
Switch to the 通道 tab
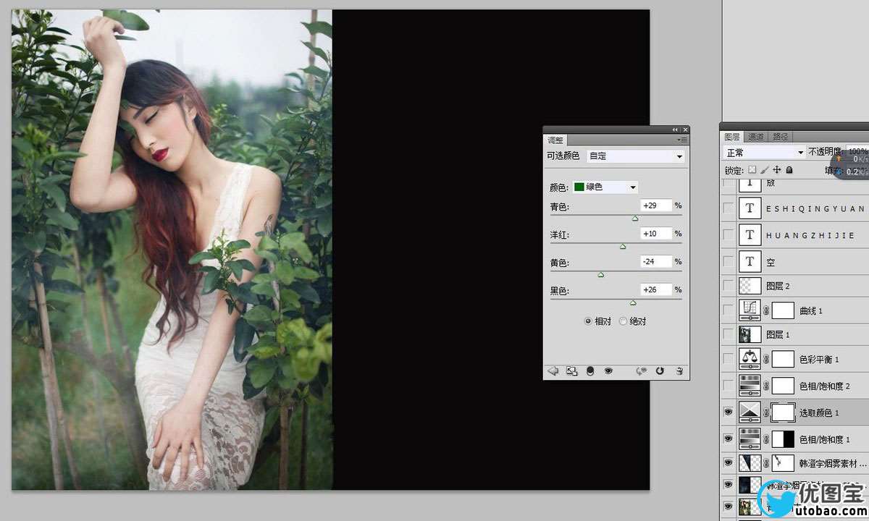[756, 137]
